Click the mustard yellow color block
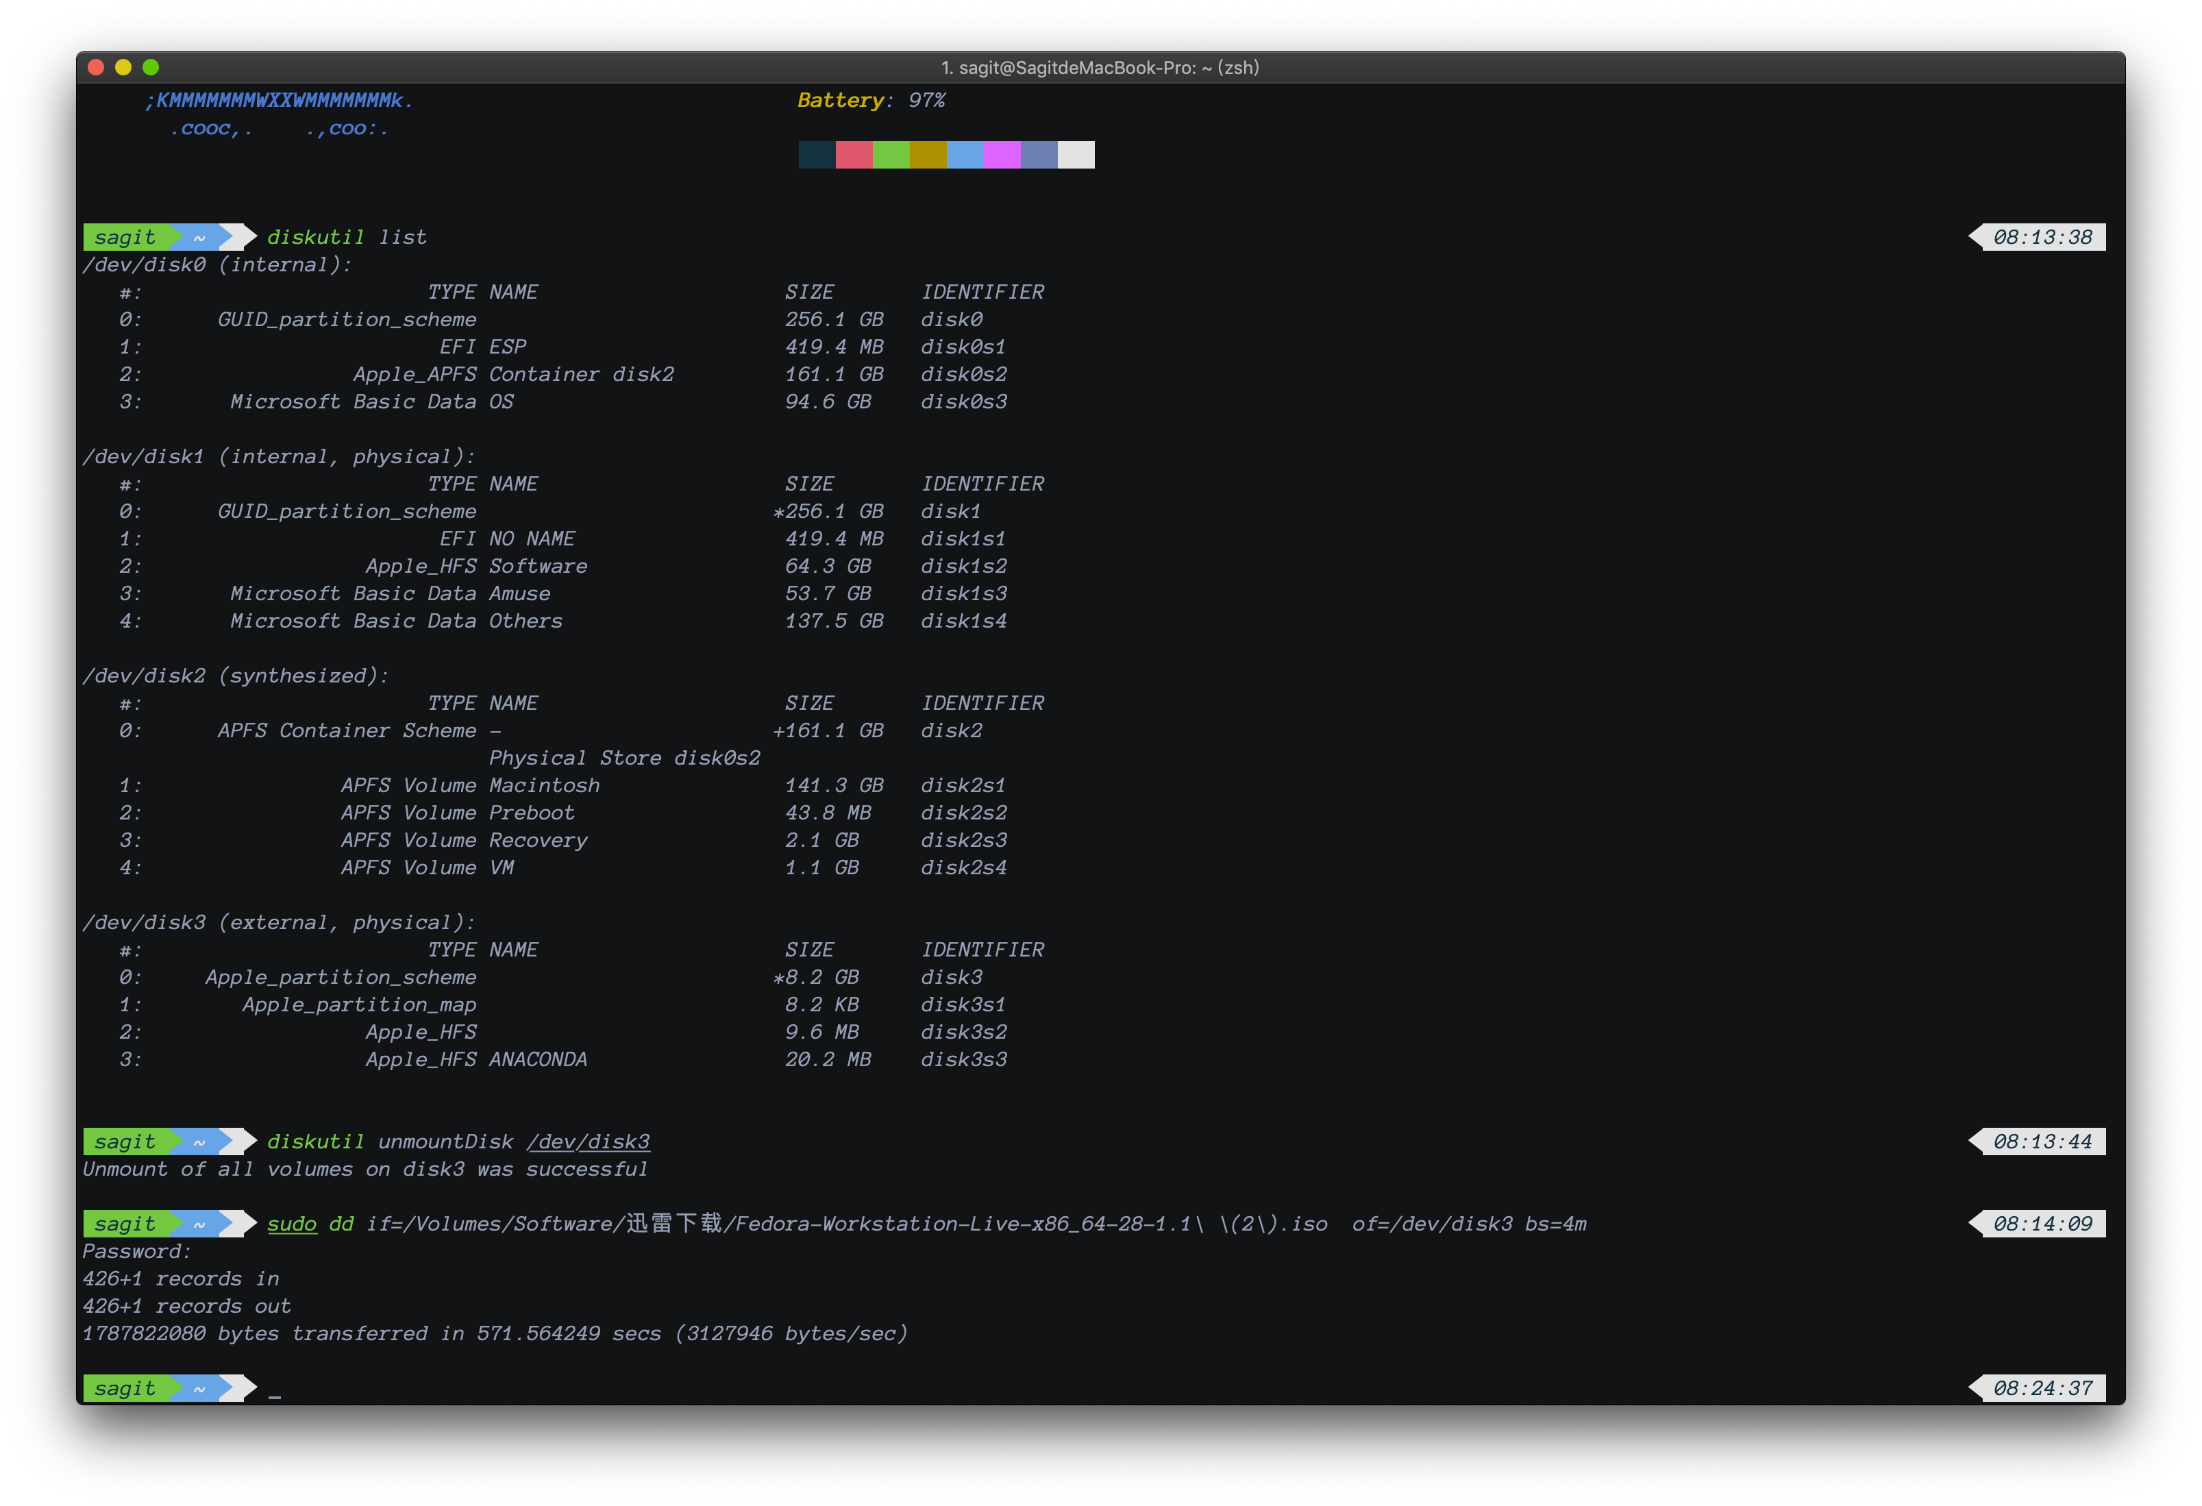Image resolution: width=2202 pixels, height=1506 pixels. 928,154
